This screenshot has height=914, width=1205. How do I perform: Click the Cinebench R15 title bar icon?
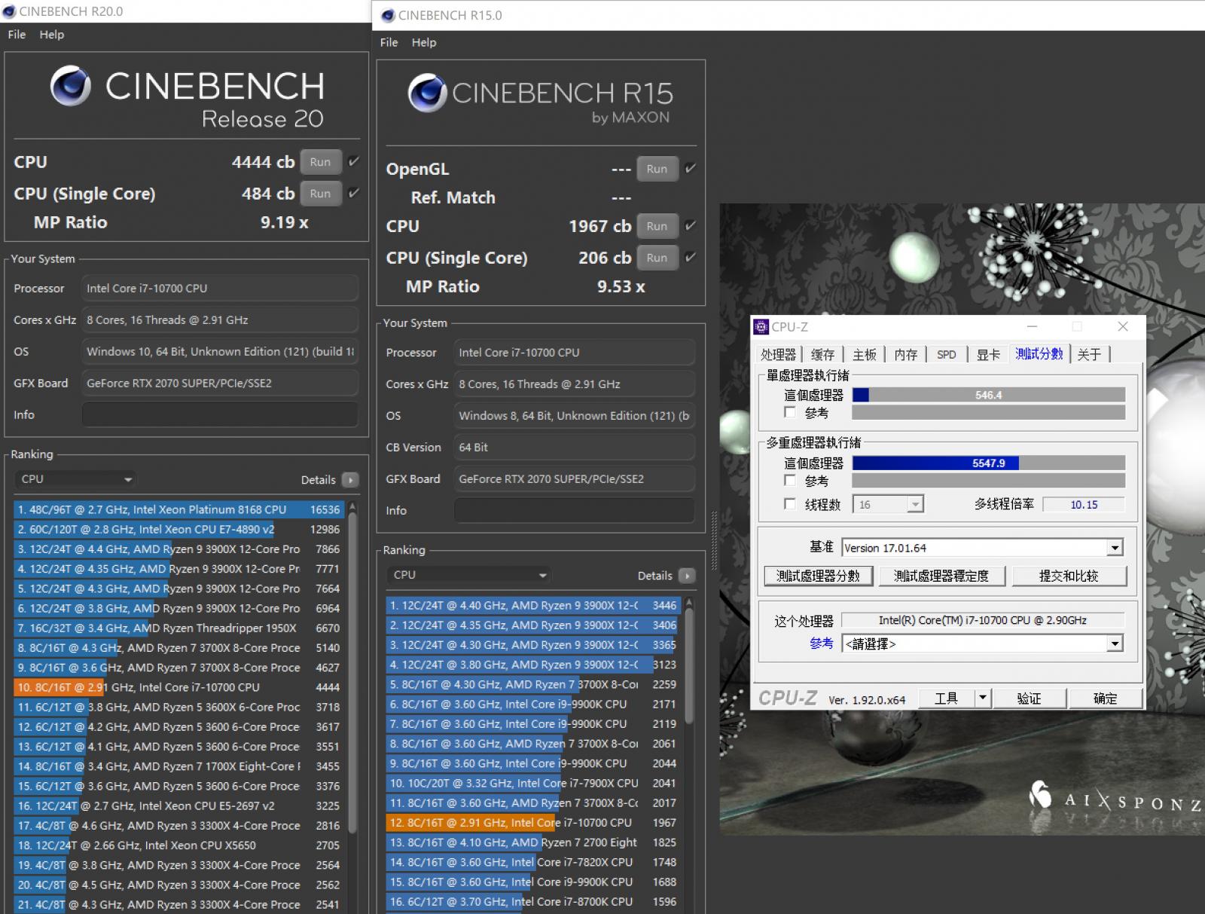(x=388, y=15)
